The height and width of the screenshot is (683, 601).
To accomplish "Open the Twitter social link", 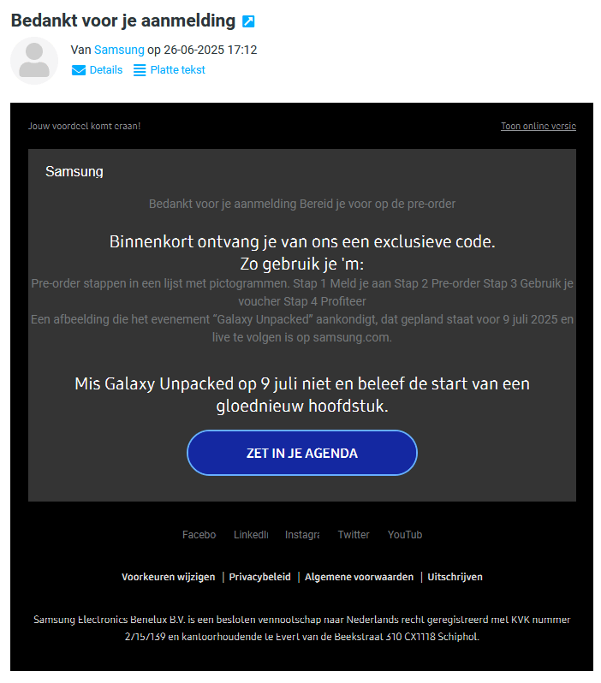I will (354, 535).
